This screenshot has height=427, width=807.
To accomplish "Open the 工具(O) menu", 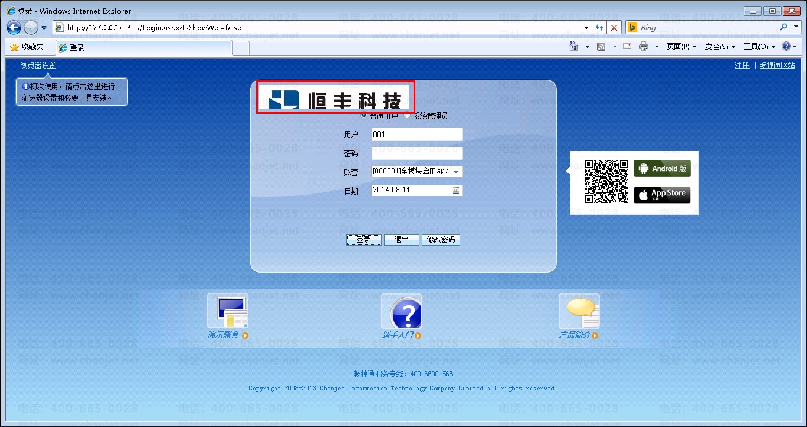I will point(760,47).
